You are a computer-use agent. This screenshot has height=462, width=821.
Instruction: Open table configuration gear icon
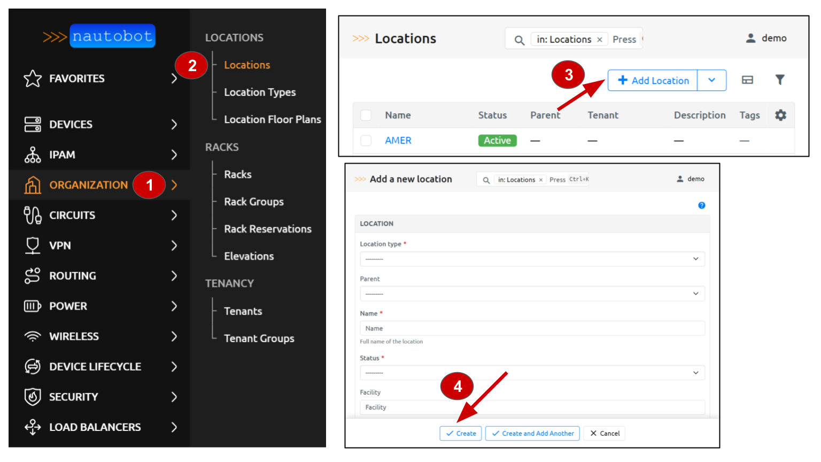coord(780,115)
